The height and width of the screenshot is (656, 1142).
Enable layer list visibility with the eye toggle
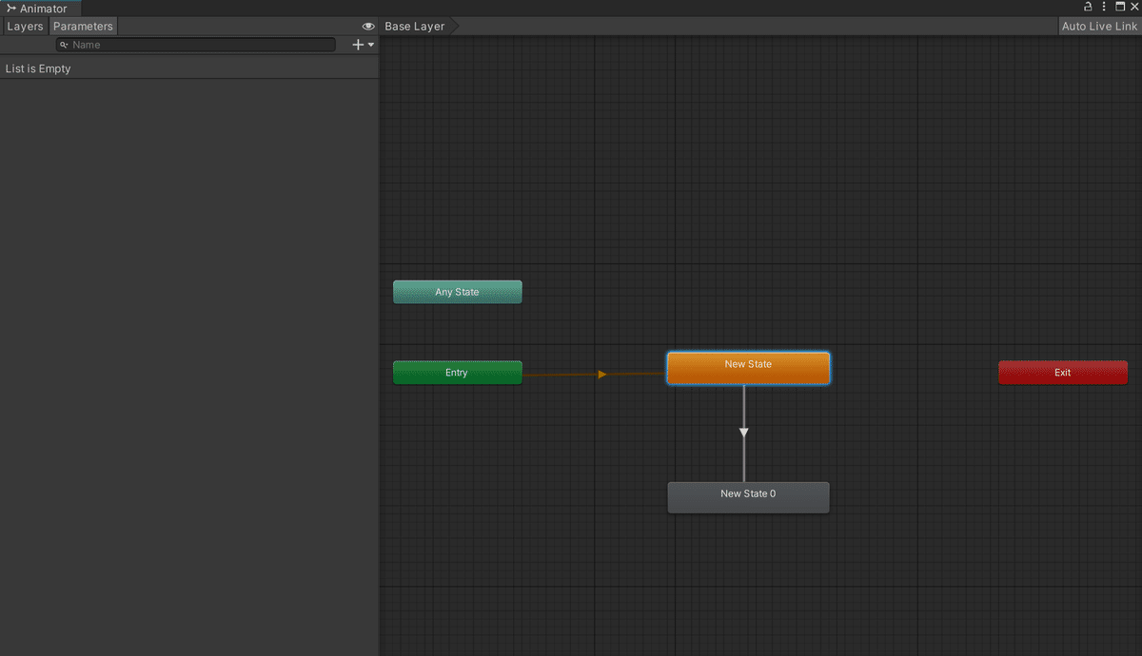pos(368,26)
